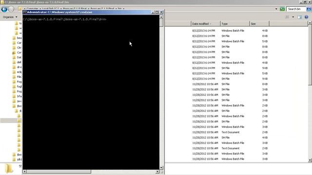Image resolution: width=312 pixels, height=175 pixels.
Task: Expand address bar history dropdown
Action: pyautogui.click(x=276, y=9)
